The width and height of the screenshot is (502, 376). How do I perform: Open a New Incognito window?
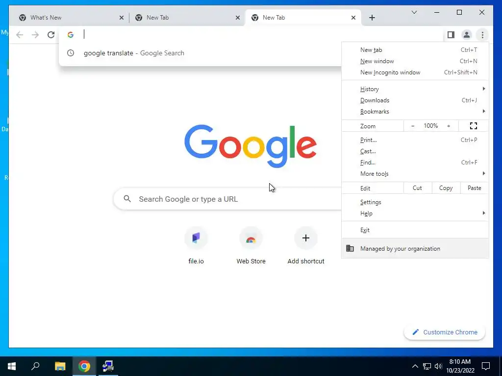coord(415,72)
